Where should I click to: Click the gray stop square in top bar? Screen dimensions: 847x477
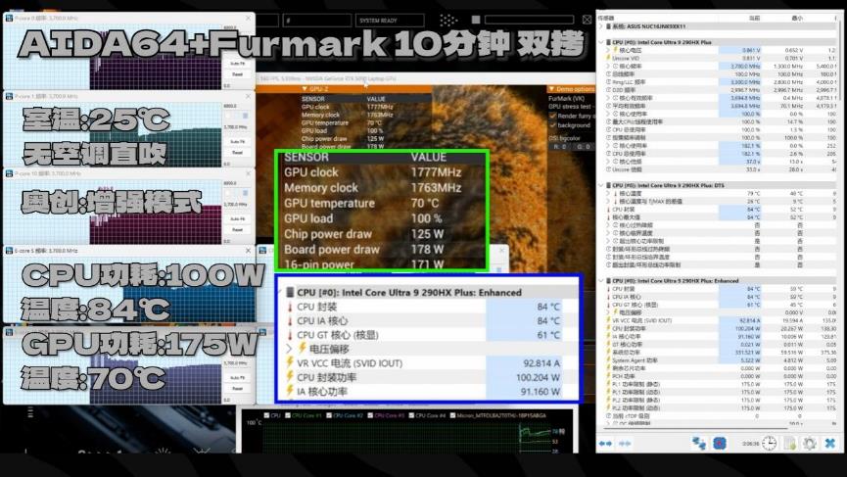point(476,20)
